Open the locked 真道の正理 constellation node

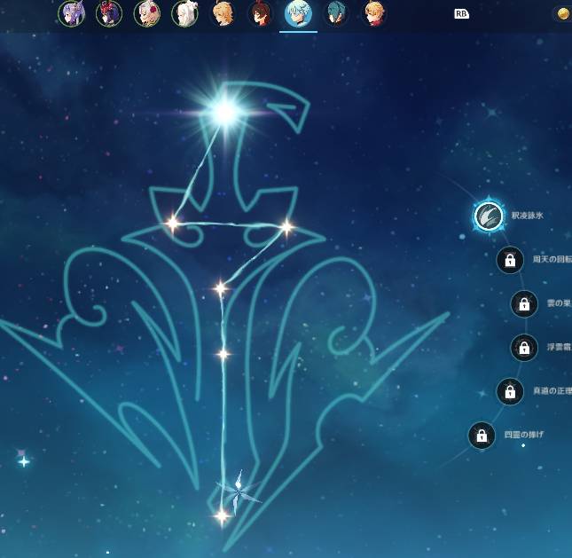coord(510,391)
